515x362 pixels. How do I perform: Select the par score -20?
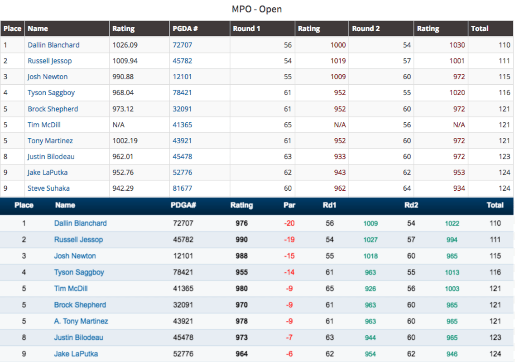tap(289, 223)
